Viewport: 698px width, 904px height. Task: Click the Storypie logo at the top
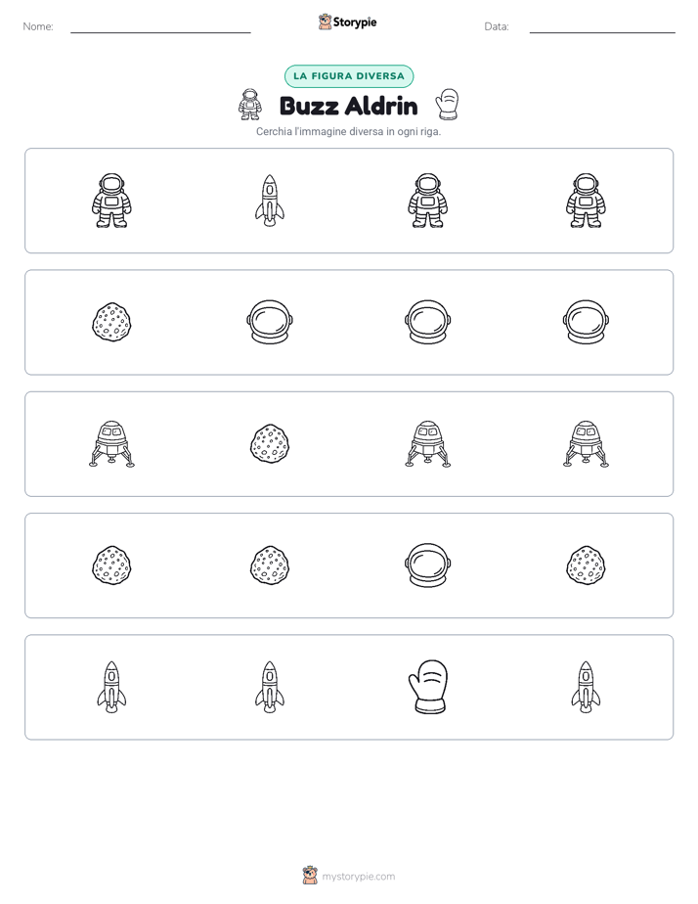coord(347,22)
